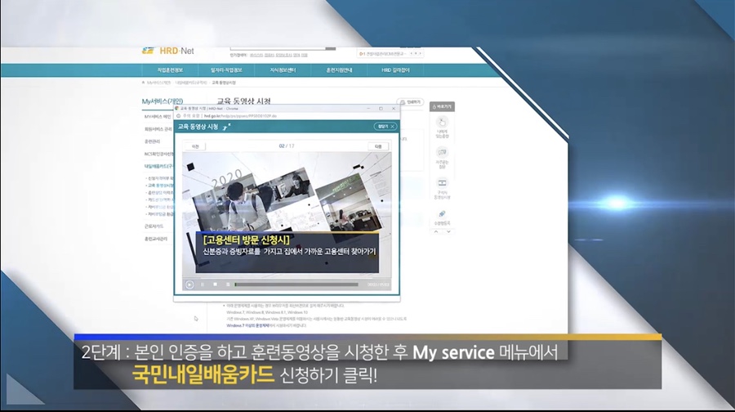Open NCS확인강사신청 in the sidebar
The image size is (735, 412).
click(158, 154)
